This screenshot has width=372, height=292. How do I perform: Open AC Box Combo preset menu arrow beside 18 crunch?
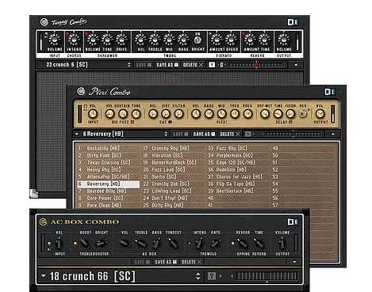(x=43, y=276)
